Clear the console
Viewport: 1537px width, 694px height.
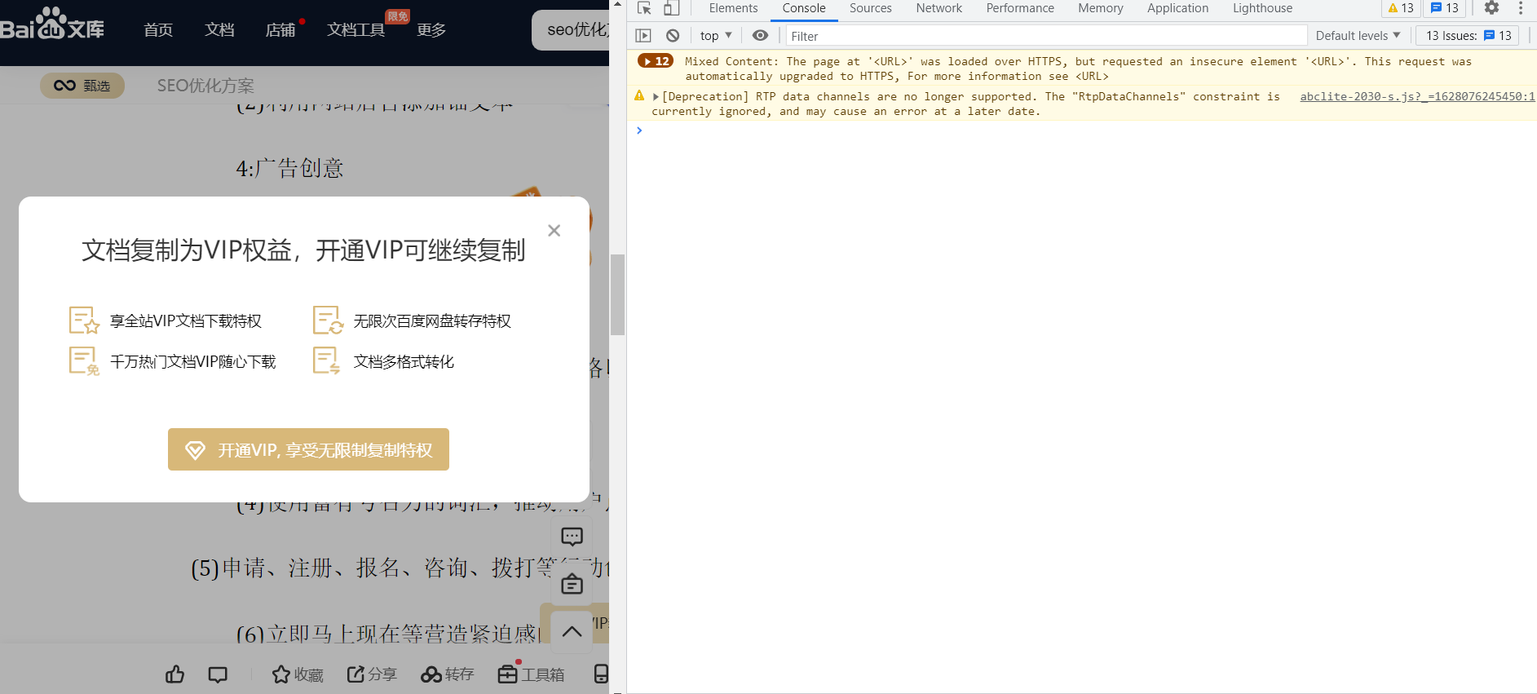[673, 35]
